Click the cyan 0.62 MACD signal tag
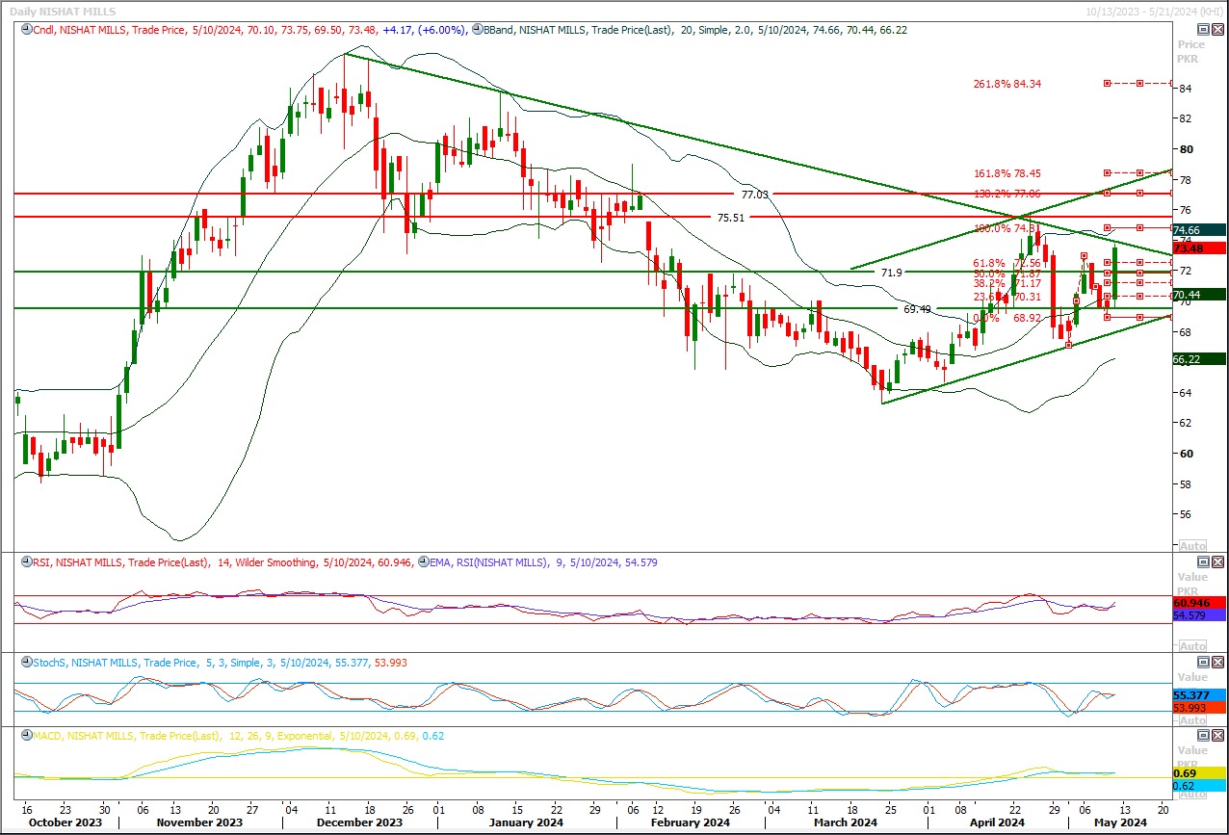Screen dimensions: 1229x835 [x=1198, y=786]
